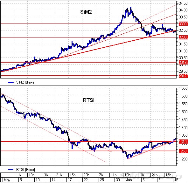Click the RTSI [Price] legend text

[x=25, y=170]
